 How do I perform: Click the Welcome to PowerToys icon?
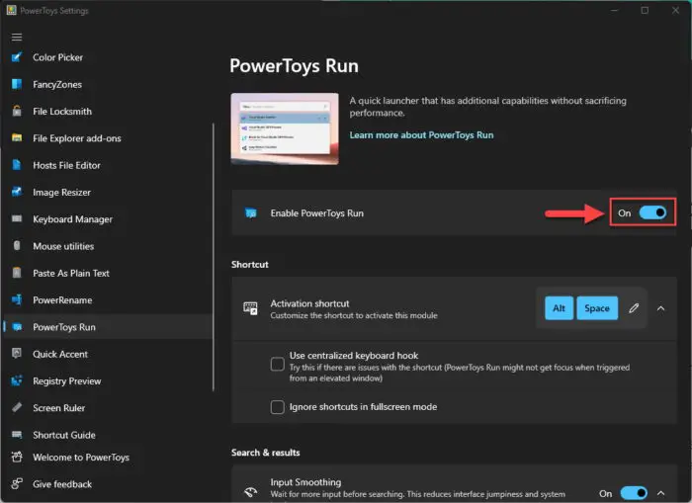click(17, 458)
